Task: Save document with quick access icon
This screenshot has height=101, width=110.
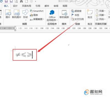Action: [6, 1]
